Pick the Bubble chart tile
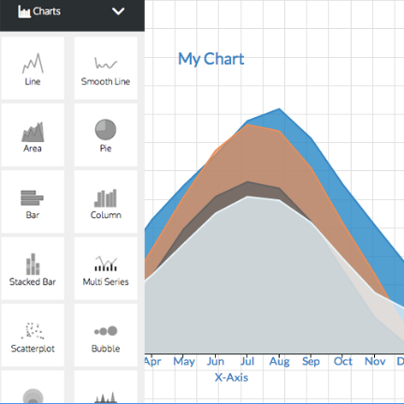Image resolution: width=404 pixels, height=404 pixels. tap(106, 335)
